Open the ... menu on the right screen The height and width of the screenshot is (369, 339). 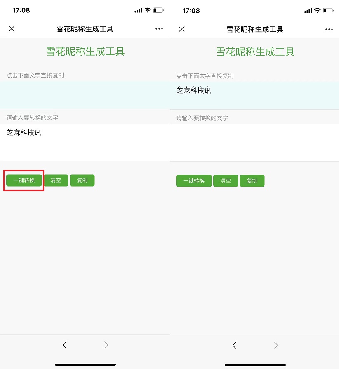[x=329, y=29]
